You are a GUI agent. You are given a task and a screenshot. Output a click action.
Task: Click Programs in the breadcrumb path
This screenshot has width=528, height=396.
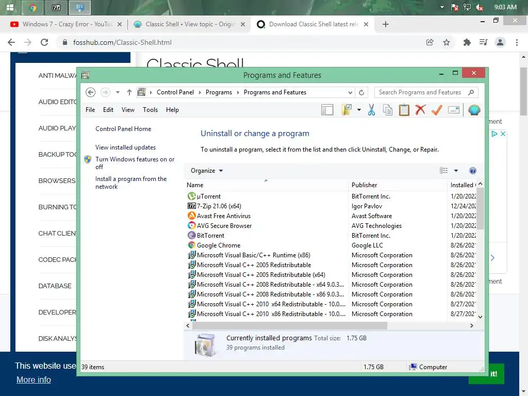[219, 92]
